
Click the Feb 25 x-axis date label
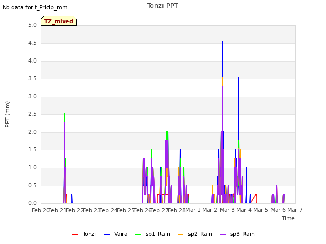click(x=126, y=210)
